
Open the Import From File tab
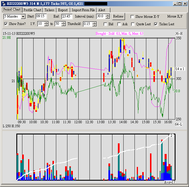(83, 10)
